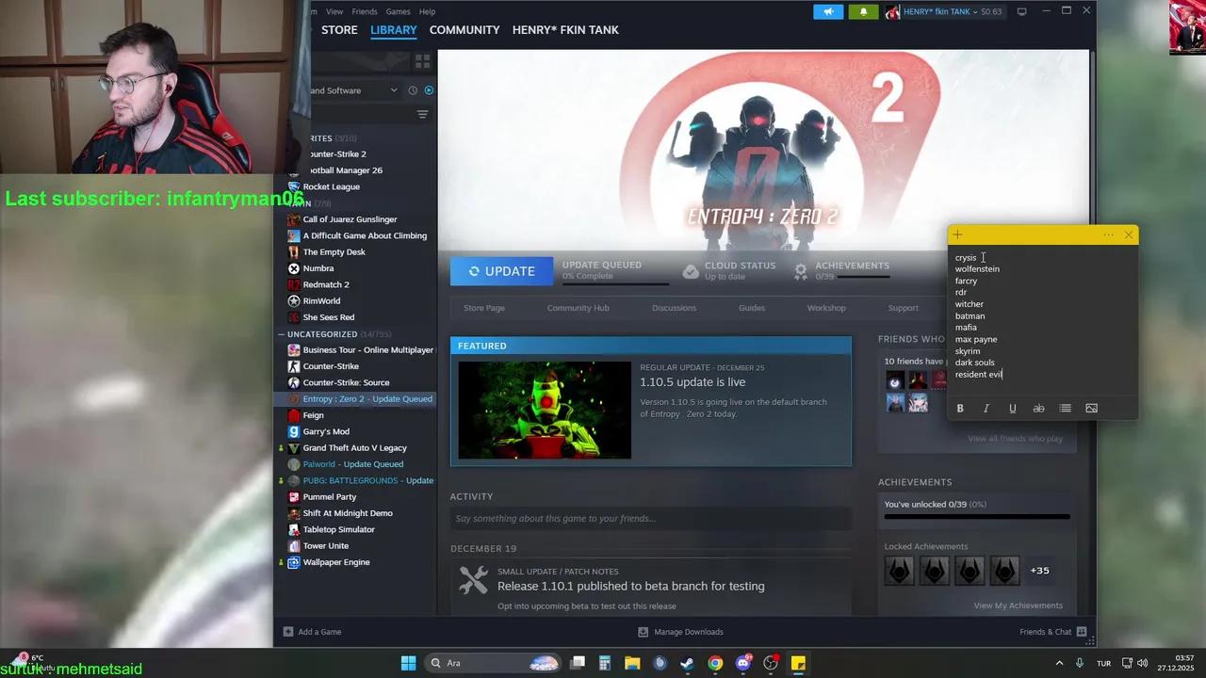Screen dimensions: 1206x678
Task: Open the Achievements gear icon
Action: (x=801, y=271)
